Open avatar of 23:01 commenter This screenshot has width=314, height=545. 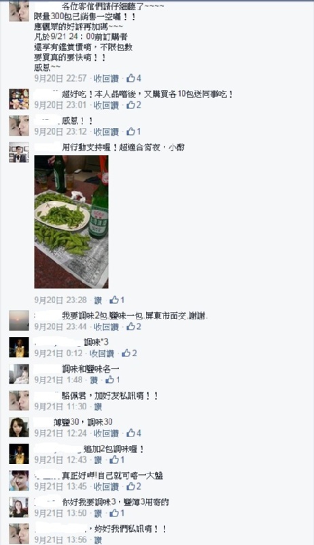tap(19, 99)
